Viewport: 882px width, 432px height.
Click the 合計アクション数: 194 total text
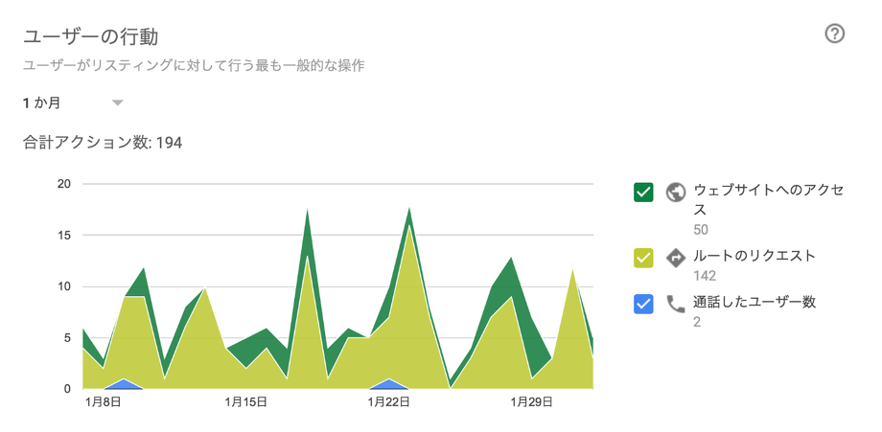(x=103, y=143)
